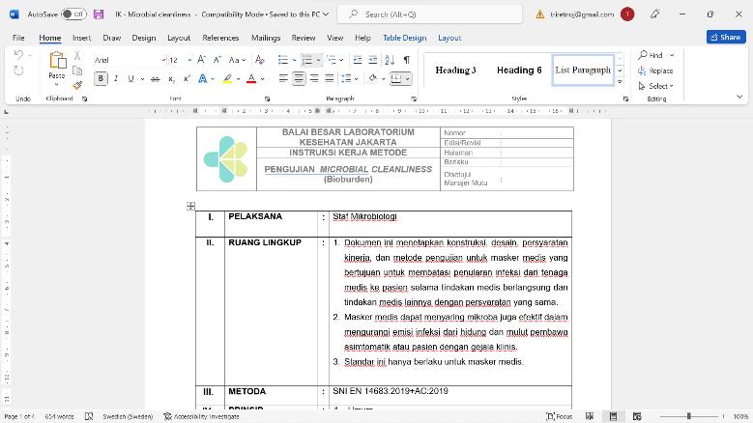Open the Arial font name dropdown

(163, 60)
